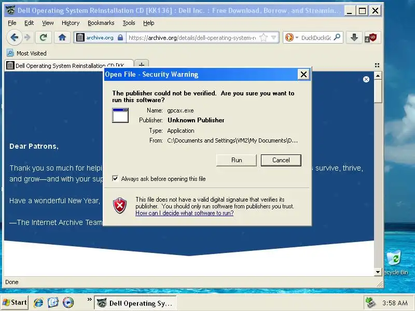The height and width of the screenshot is (311, 415).
Task: Click the red shield warning icon
Action: (120, 205)
